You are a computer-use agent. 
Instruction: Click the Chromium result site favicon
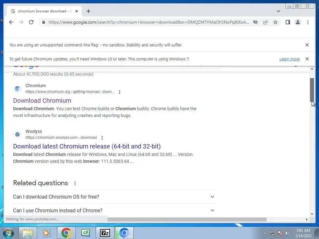[x=17, y=89]
